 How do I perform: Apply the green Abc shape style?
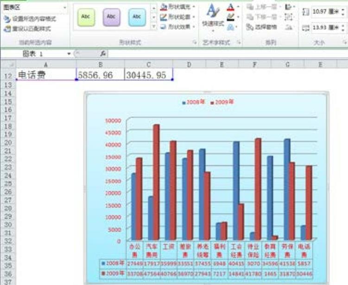coord(86,17)
